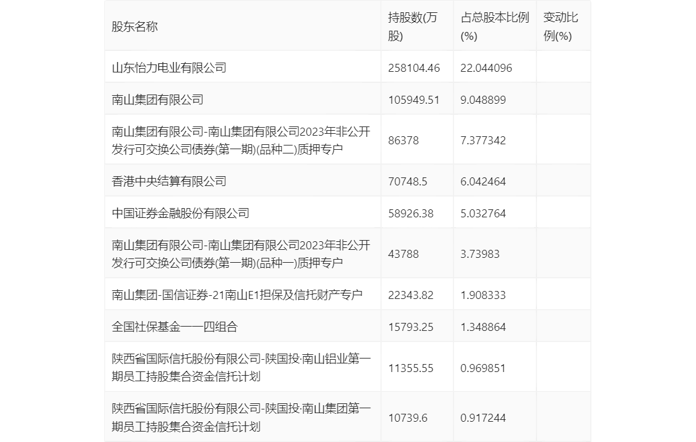Select the 南山铝业第一期员工持股 trust plan name
The image size is (696, 442).
(241, 368)
